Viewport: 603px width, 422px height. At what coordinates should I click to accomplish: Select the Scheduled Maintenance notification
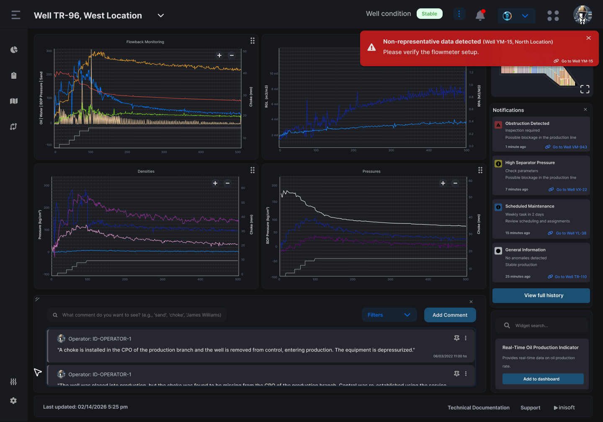coord(541,219)
